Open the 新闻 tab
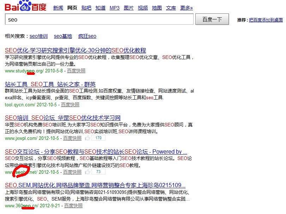The height and width of the screenshot is (214, 286). (x=58, y=8)
